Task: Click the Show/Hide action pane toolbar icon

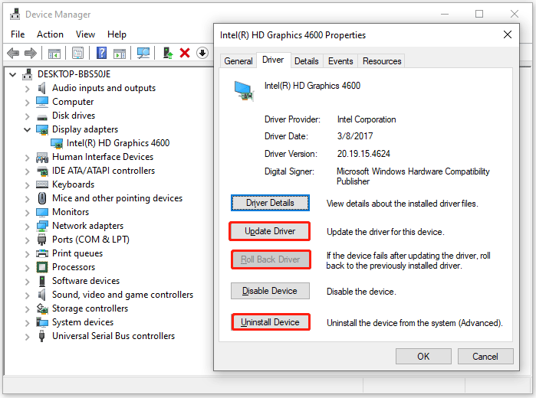Action: click(x=120, y=54)
